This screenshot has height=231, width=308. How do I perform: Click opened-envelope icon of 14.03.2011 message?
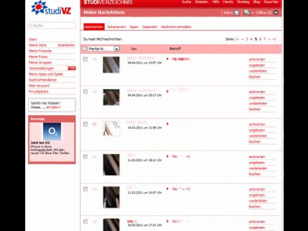pos(94,124)
